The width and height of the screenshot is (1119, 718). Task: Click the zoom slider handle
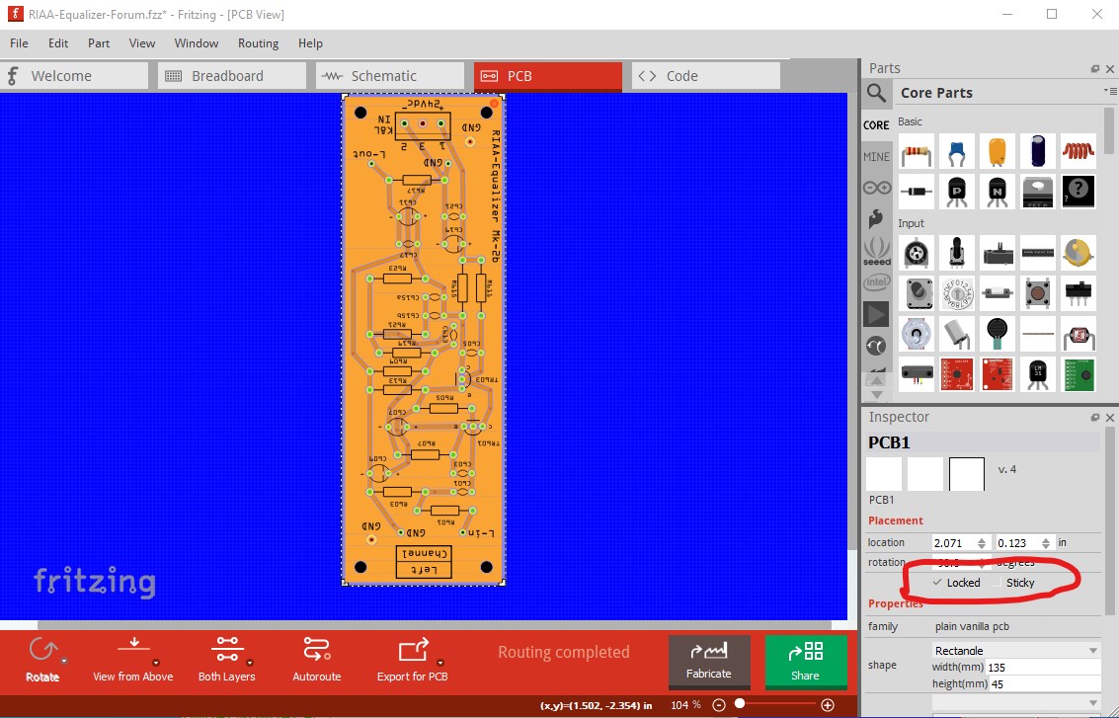pyautogui.click(x=740, y=704)
